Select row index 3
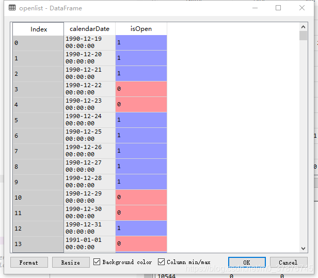The width and height of the screenshot is (318, 278). pyautogui.click(x=38, y=89)
